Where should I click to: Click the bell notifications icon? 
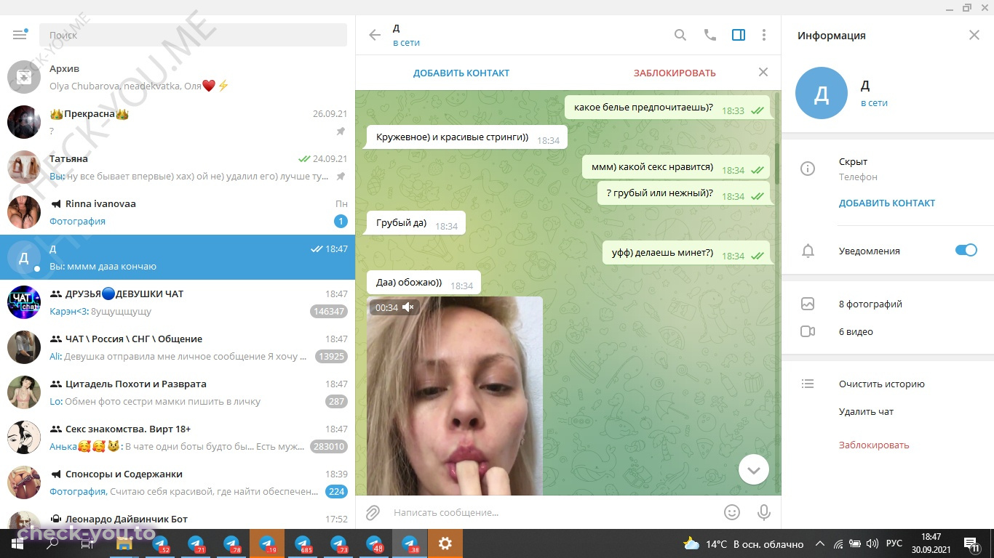coord(807,251)
